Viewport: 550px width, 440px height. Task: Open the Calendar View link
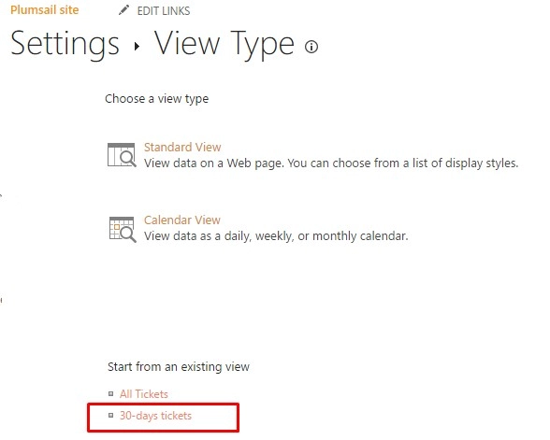tap(182, 220)
